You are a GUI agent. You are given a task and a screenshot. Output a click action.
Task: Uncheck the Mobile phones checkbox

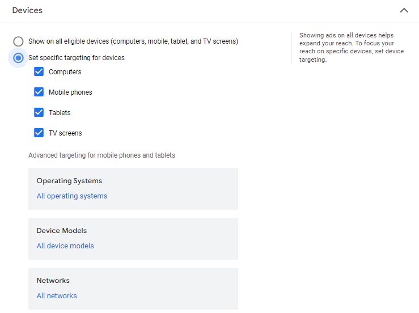[39, 92]
